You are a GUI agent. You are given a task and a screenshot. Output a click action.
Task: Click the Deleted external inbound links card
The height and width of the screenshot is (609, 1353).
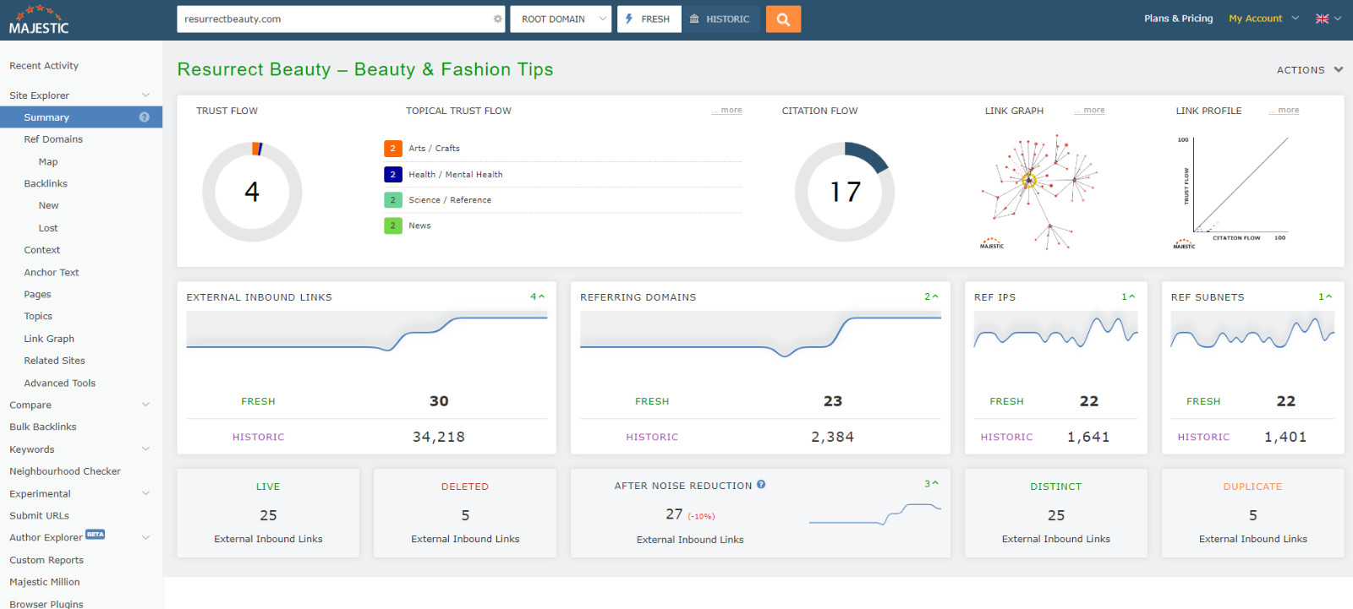(465, 513)
